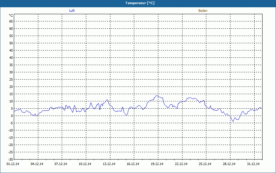The height and width of the screenshot is (173, 276).
Task: Click the 31.12.14 date label
Action: [253, 164]
